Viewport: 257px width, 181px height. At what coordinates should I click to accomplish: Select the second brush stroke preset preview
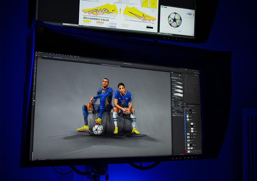pyautogui.click(x=178, y=87)
